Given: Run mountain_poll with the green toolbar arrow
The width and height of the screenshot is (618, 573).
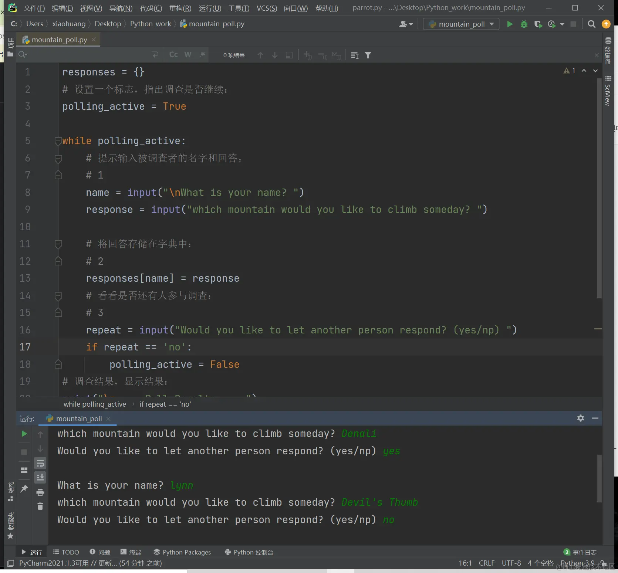Looking at the screenshot, I should pos(510,24).
